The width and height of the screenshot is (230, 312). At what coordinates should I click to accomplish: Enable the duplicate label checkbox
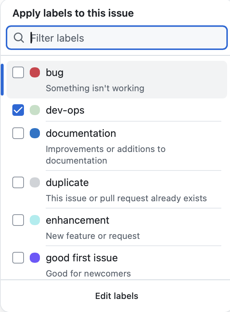18,182
